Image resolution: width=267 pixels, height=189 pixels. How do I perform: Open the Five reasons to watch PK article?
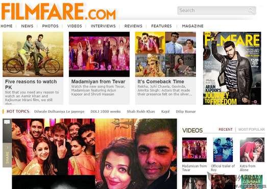click(x=31, y=84)
